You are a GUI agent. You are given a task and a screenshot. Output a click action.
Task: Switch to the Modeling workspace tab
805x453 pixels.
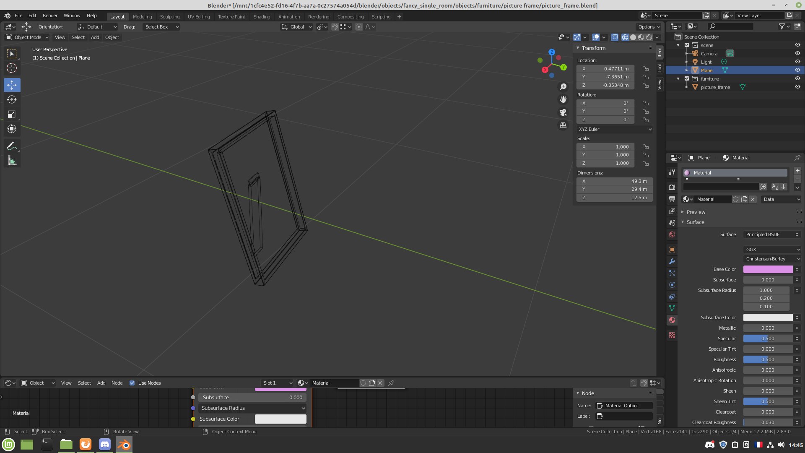point(142,17)
